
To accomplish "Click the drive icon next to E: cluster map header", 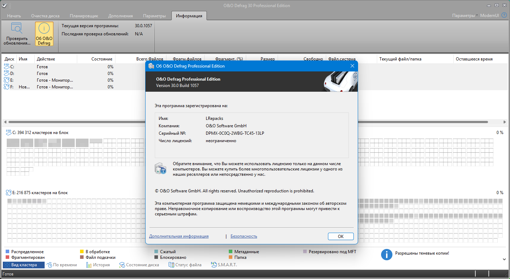I will 9,193.
